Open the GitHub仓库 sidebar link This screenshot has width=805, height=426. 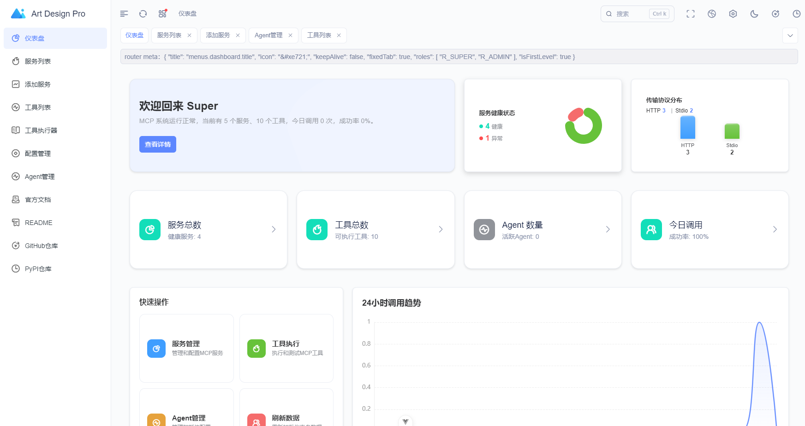point(41,246)
